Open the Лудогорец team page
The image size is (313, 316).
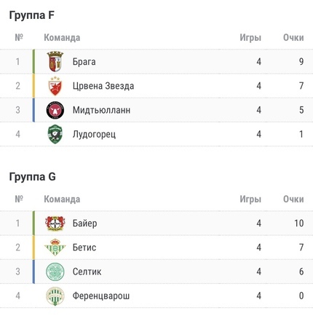[94, 135]
